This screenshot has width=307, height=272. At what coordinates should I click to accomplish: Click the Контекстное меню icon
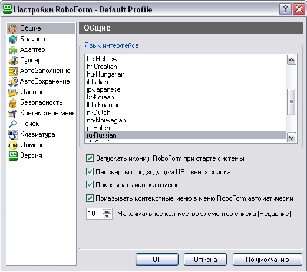click(x=13, y=114)
